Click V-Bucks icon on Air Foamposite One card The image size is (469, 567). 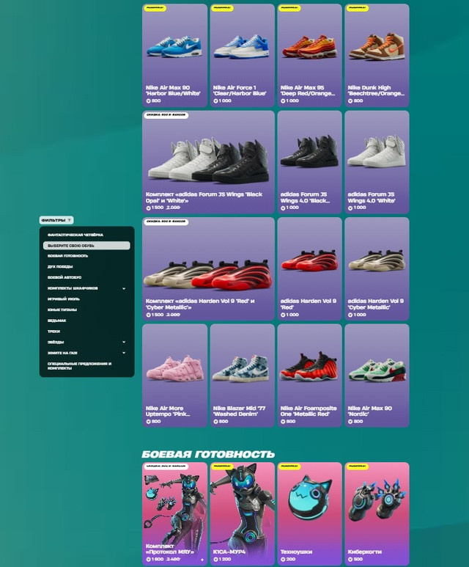coord(283,422)
